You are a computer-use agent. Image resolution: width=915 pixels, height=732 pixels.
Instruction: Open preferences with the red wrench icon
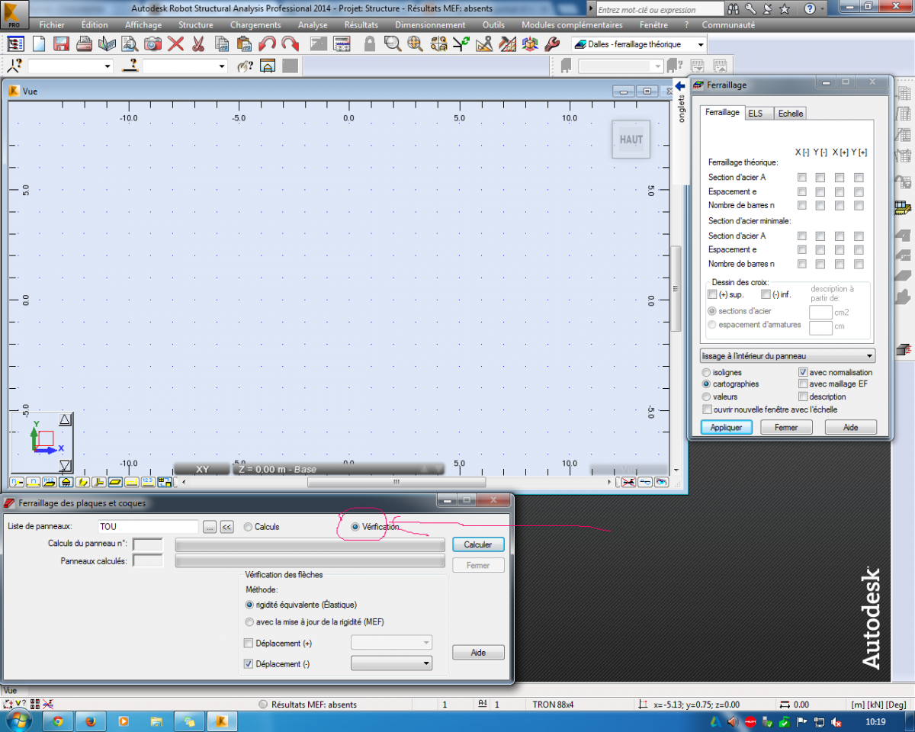pos(554,43)
